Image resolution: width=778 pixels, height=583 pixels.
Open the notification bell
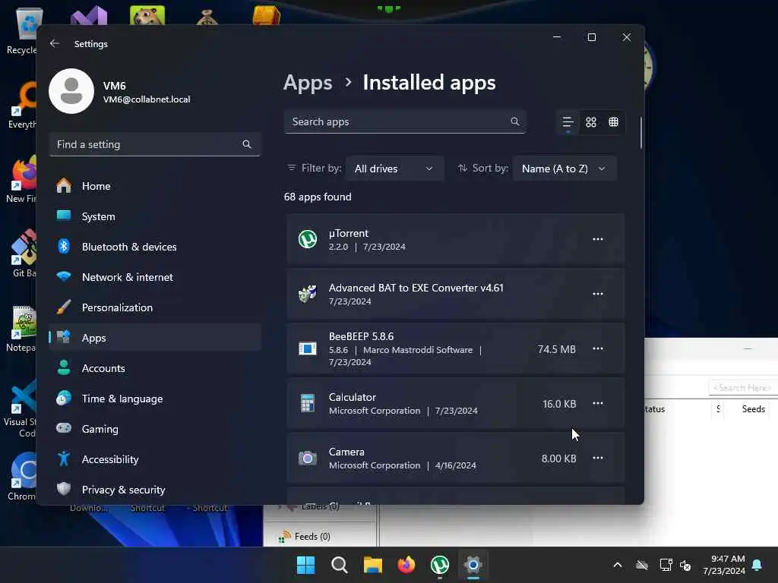pyautogui.click(x=757, y=565)
